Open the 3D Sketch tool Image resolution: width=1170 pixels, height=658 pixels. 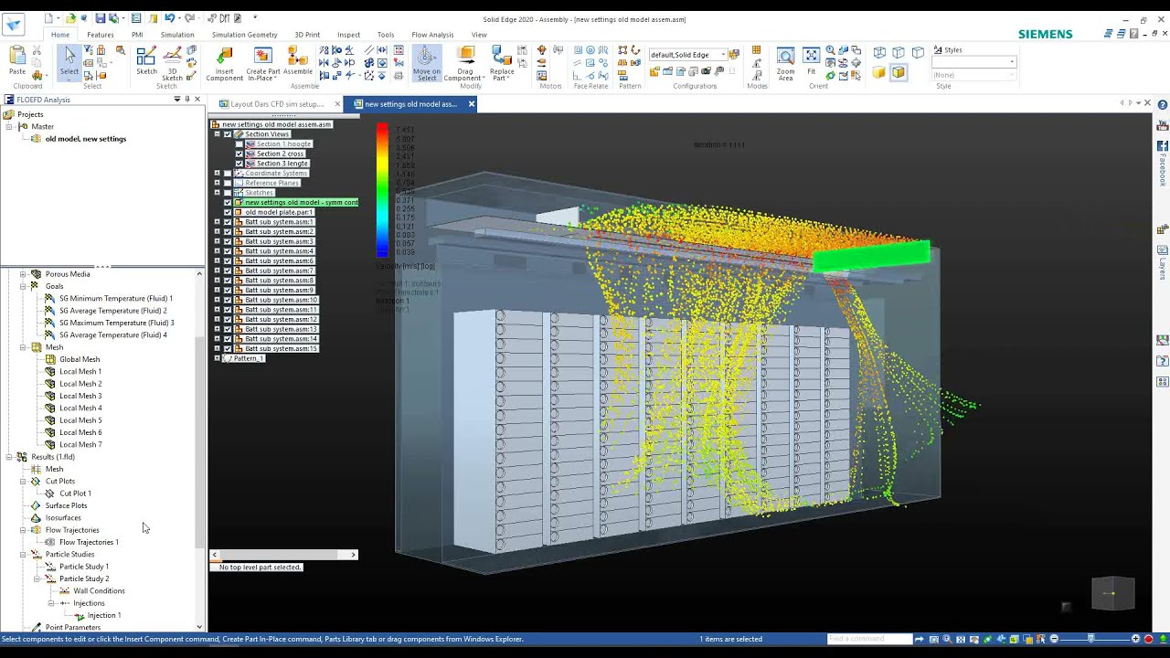tap(172, 63)
